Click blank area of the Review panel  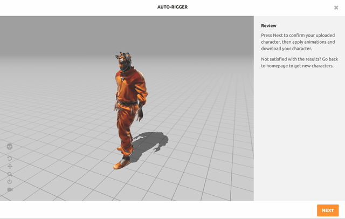click(x=299, y=135)
